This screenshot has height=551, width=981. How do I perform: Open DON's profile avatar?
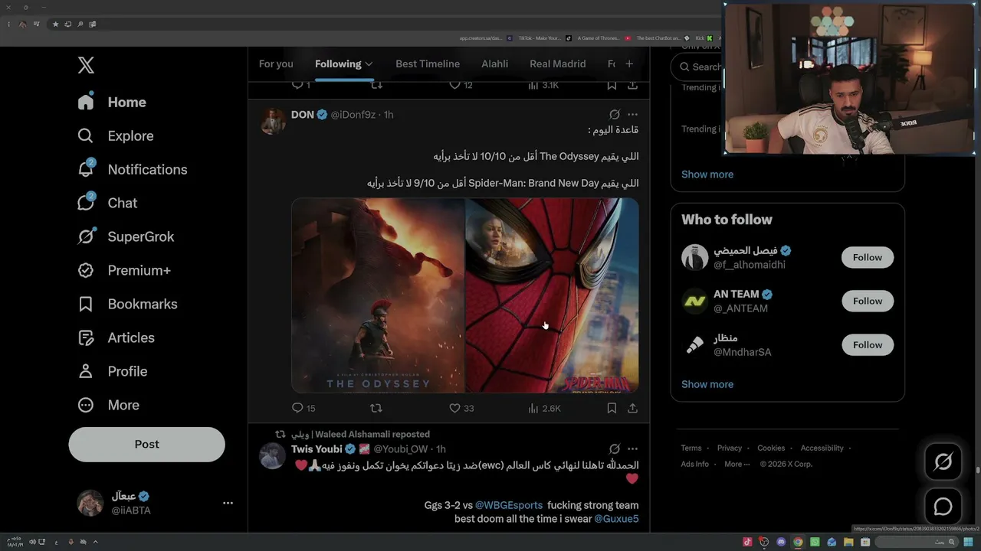273,121
